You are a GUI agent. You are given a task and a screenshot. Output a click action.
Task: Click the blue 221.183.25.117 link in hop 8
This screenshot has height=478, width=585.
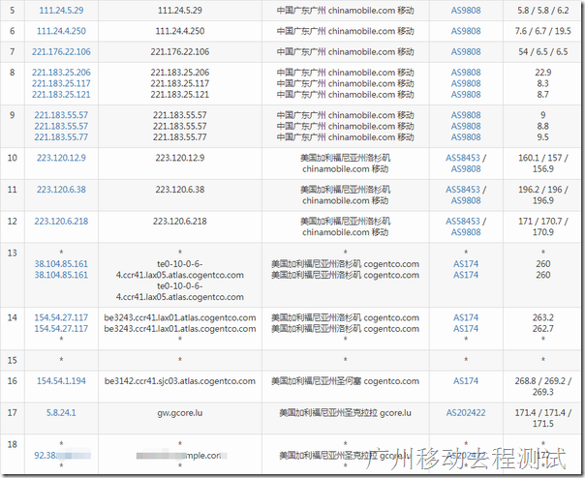click(61, 83)
